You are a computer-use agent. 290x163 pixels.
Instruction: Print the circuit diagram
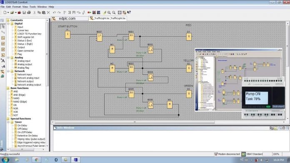coord(29,12)
